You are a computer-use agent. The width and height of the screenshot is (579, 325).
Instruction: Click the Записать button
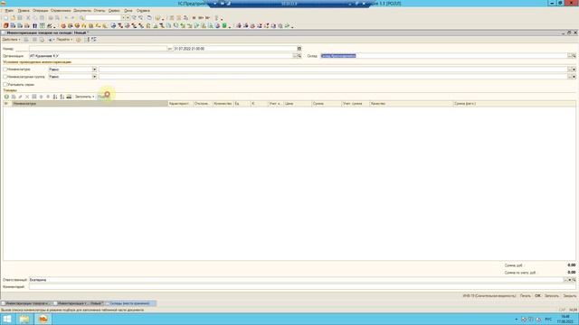point(552,295)
